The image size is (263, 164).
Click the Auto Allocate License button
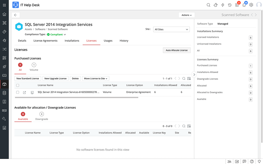pyautogui.click(x=176, y=50)
